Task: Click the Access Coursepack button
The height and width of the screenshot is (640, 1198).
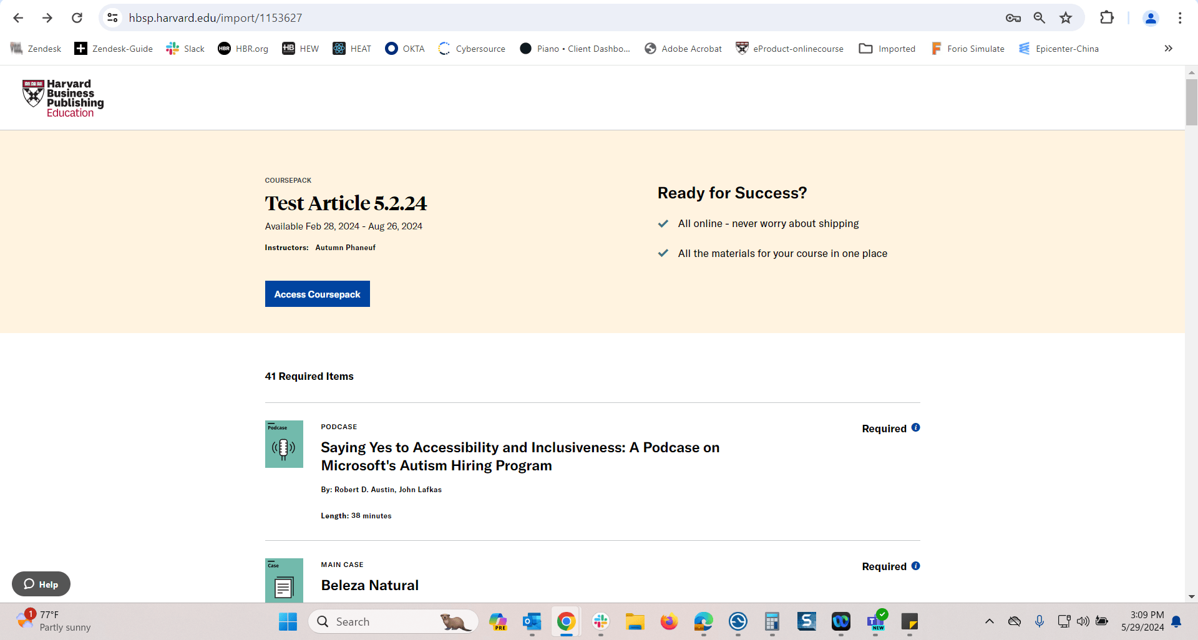Action: [317, 294]
